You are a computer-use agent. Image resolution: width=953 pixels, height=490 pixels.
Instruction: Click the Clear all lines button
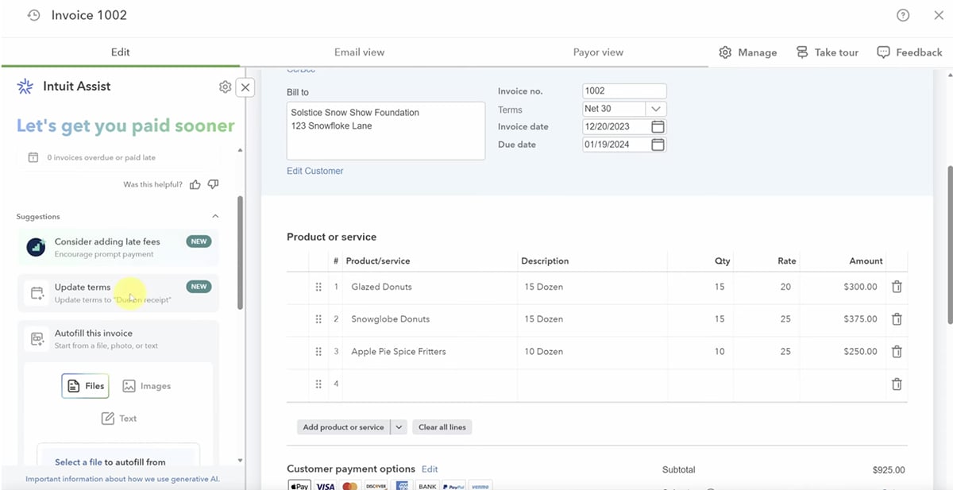442,426
